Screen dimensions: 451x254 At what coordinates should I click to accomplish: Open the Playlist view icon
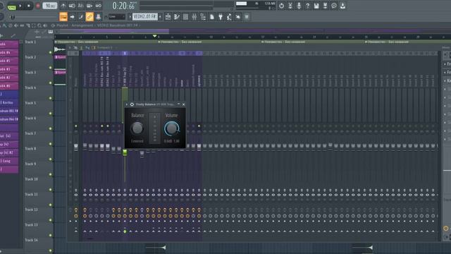pos(168,17)
